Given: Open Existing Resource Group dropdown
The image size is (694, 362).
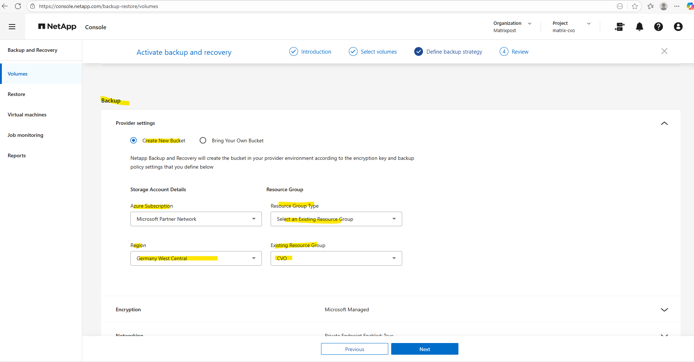Looking at the screenshot, I should click(336, 258).
